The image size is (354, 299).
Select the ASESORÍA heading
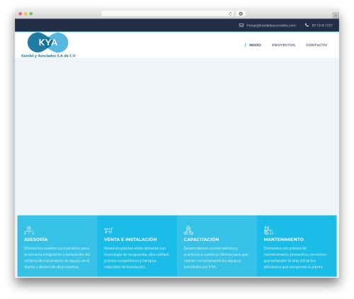(x=36, y=240)
